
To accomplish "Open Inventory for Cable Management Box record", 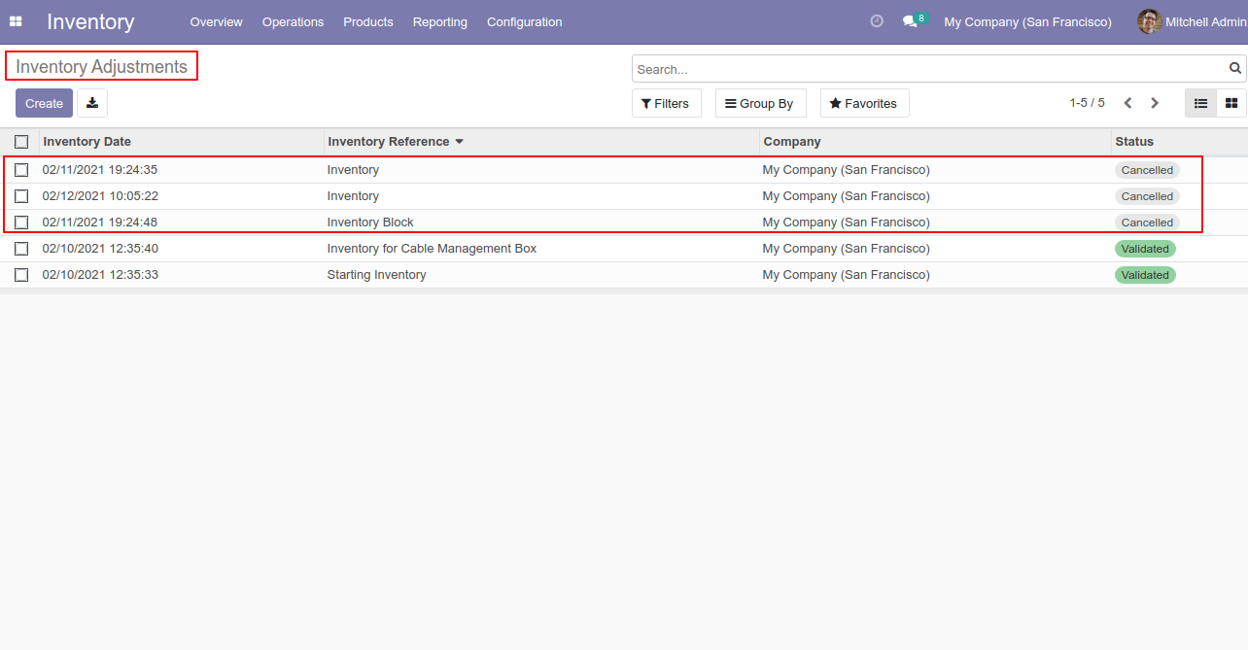I will click(x=432, y=249).
